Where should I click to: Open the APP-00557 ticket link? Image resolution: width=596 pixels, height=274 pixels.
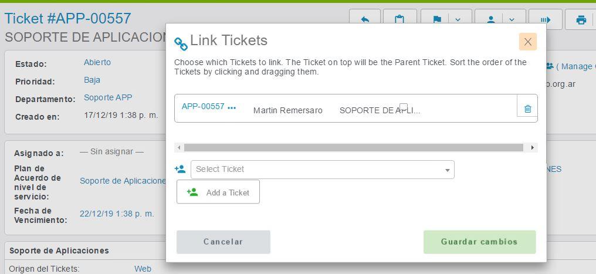click(x=203, y=107)
